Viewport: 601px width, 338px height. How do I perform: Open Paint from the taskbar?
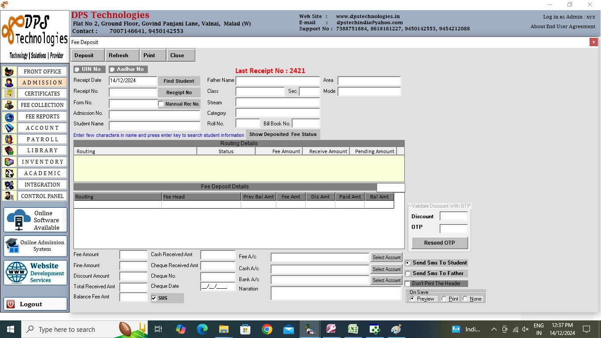(x=396, y=329)
